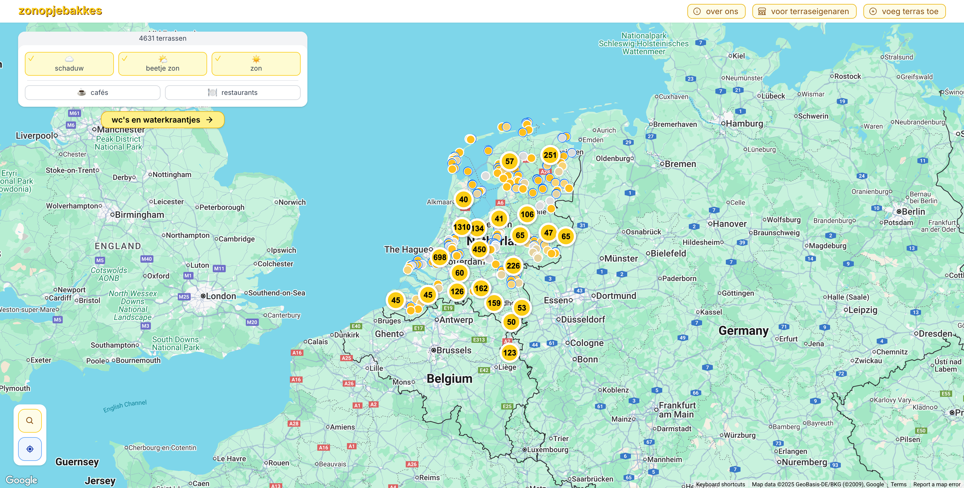The image size is (964, 488).
Task: Click the sun icon above zon
Action: [x=256, y=59]
